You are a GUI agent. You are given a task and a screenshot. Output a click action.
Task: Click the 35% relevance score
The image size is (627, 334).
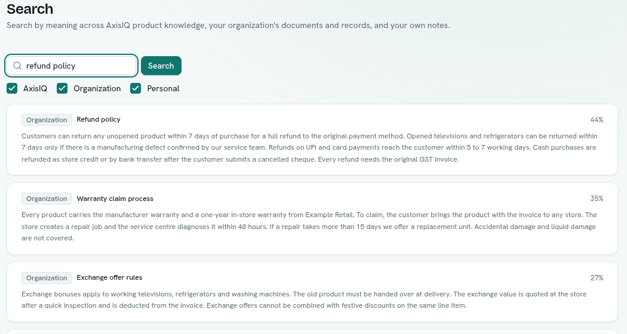coord(597,199)
